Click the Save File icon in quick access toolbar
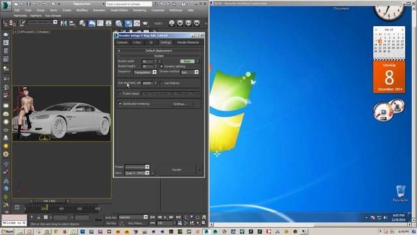Viewport: 417px width, 235px height. 29,4
